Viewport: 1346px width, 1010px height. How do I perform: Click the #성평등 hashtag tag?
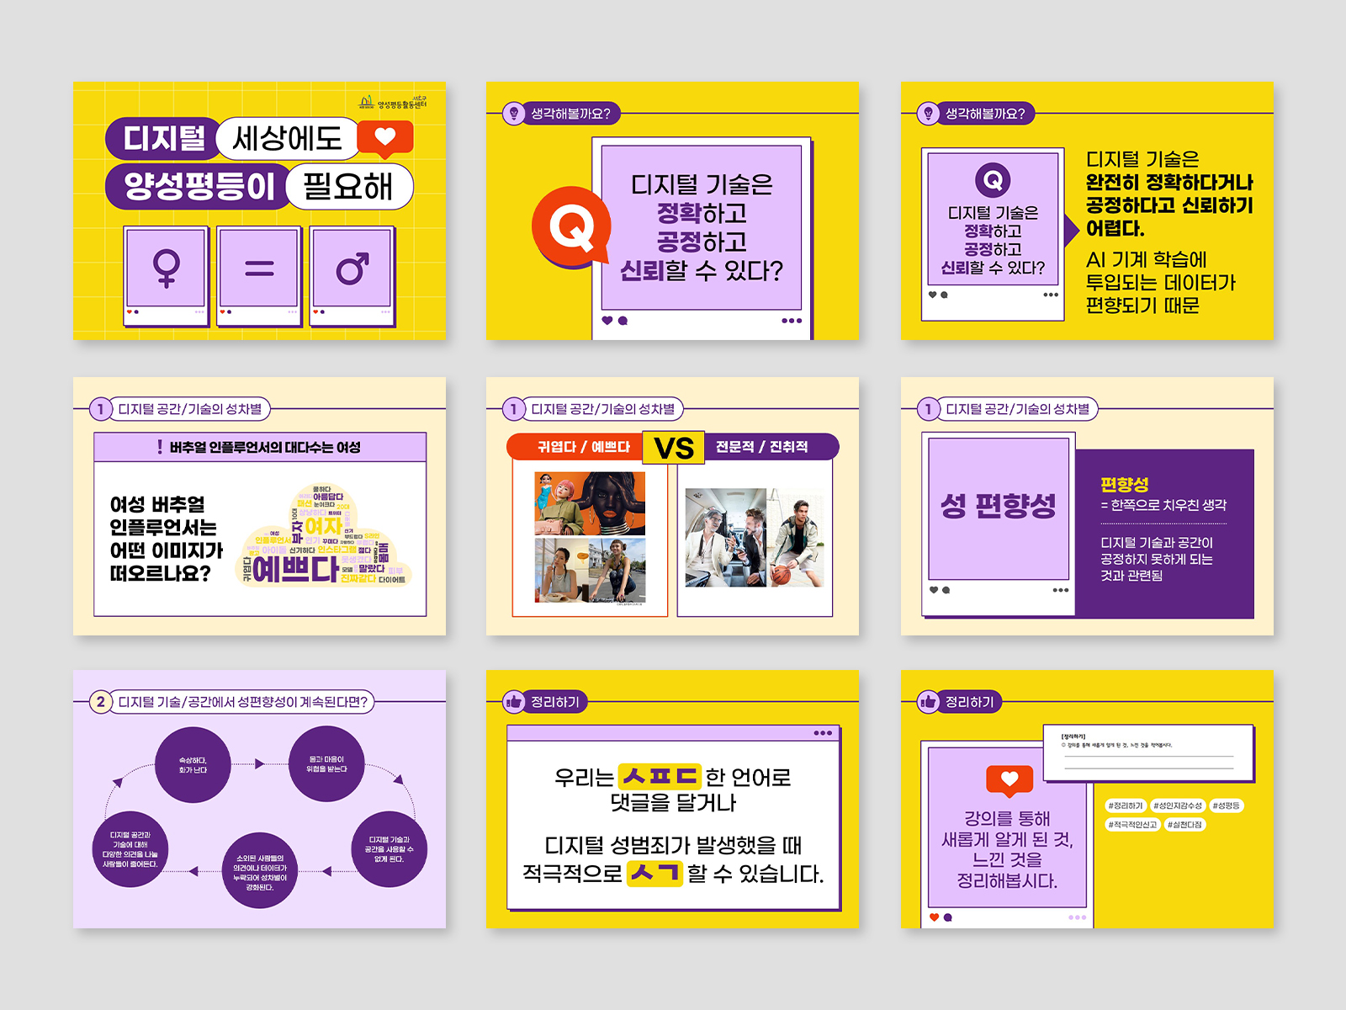coord(1227,805)
